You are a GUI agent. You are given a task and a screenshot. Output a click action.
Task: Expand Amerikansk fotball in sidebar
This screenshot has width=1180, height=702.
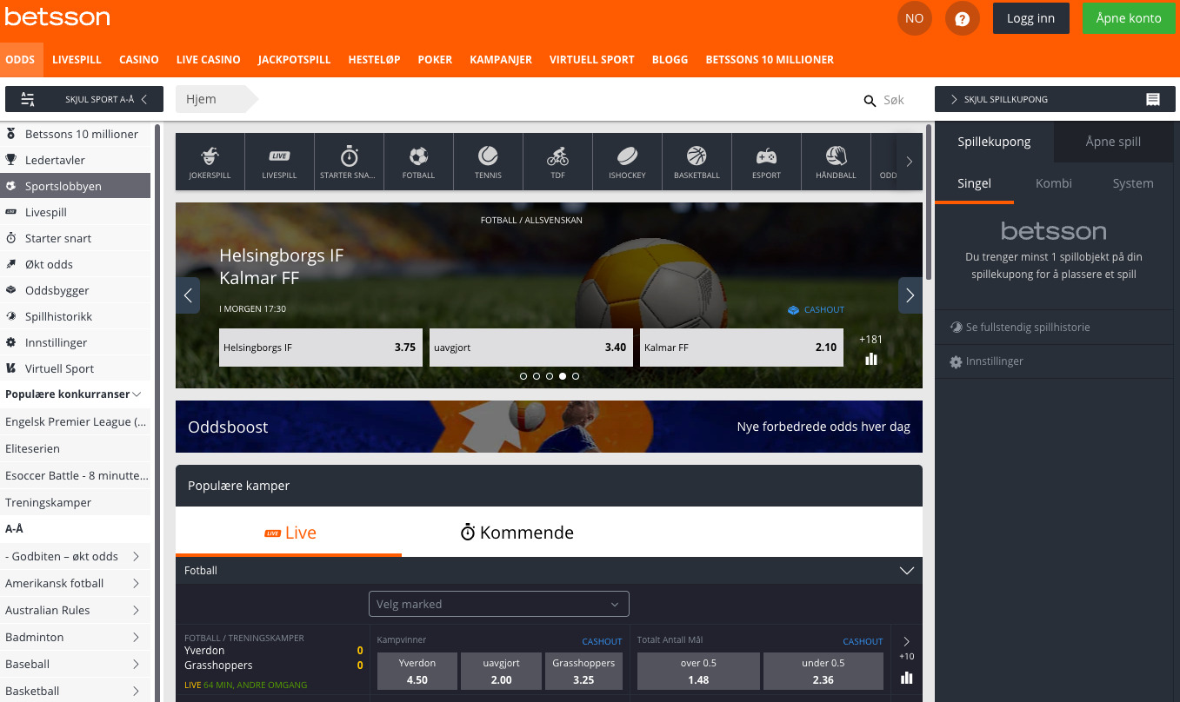[75, 583]
